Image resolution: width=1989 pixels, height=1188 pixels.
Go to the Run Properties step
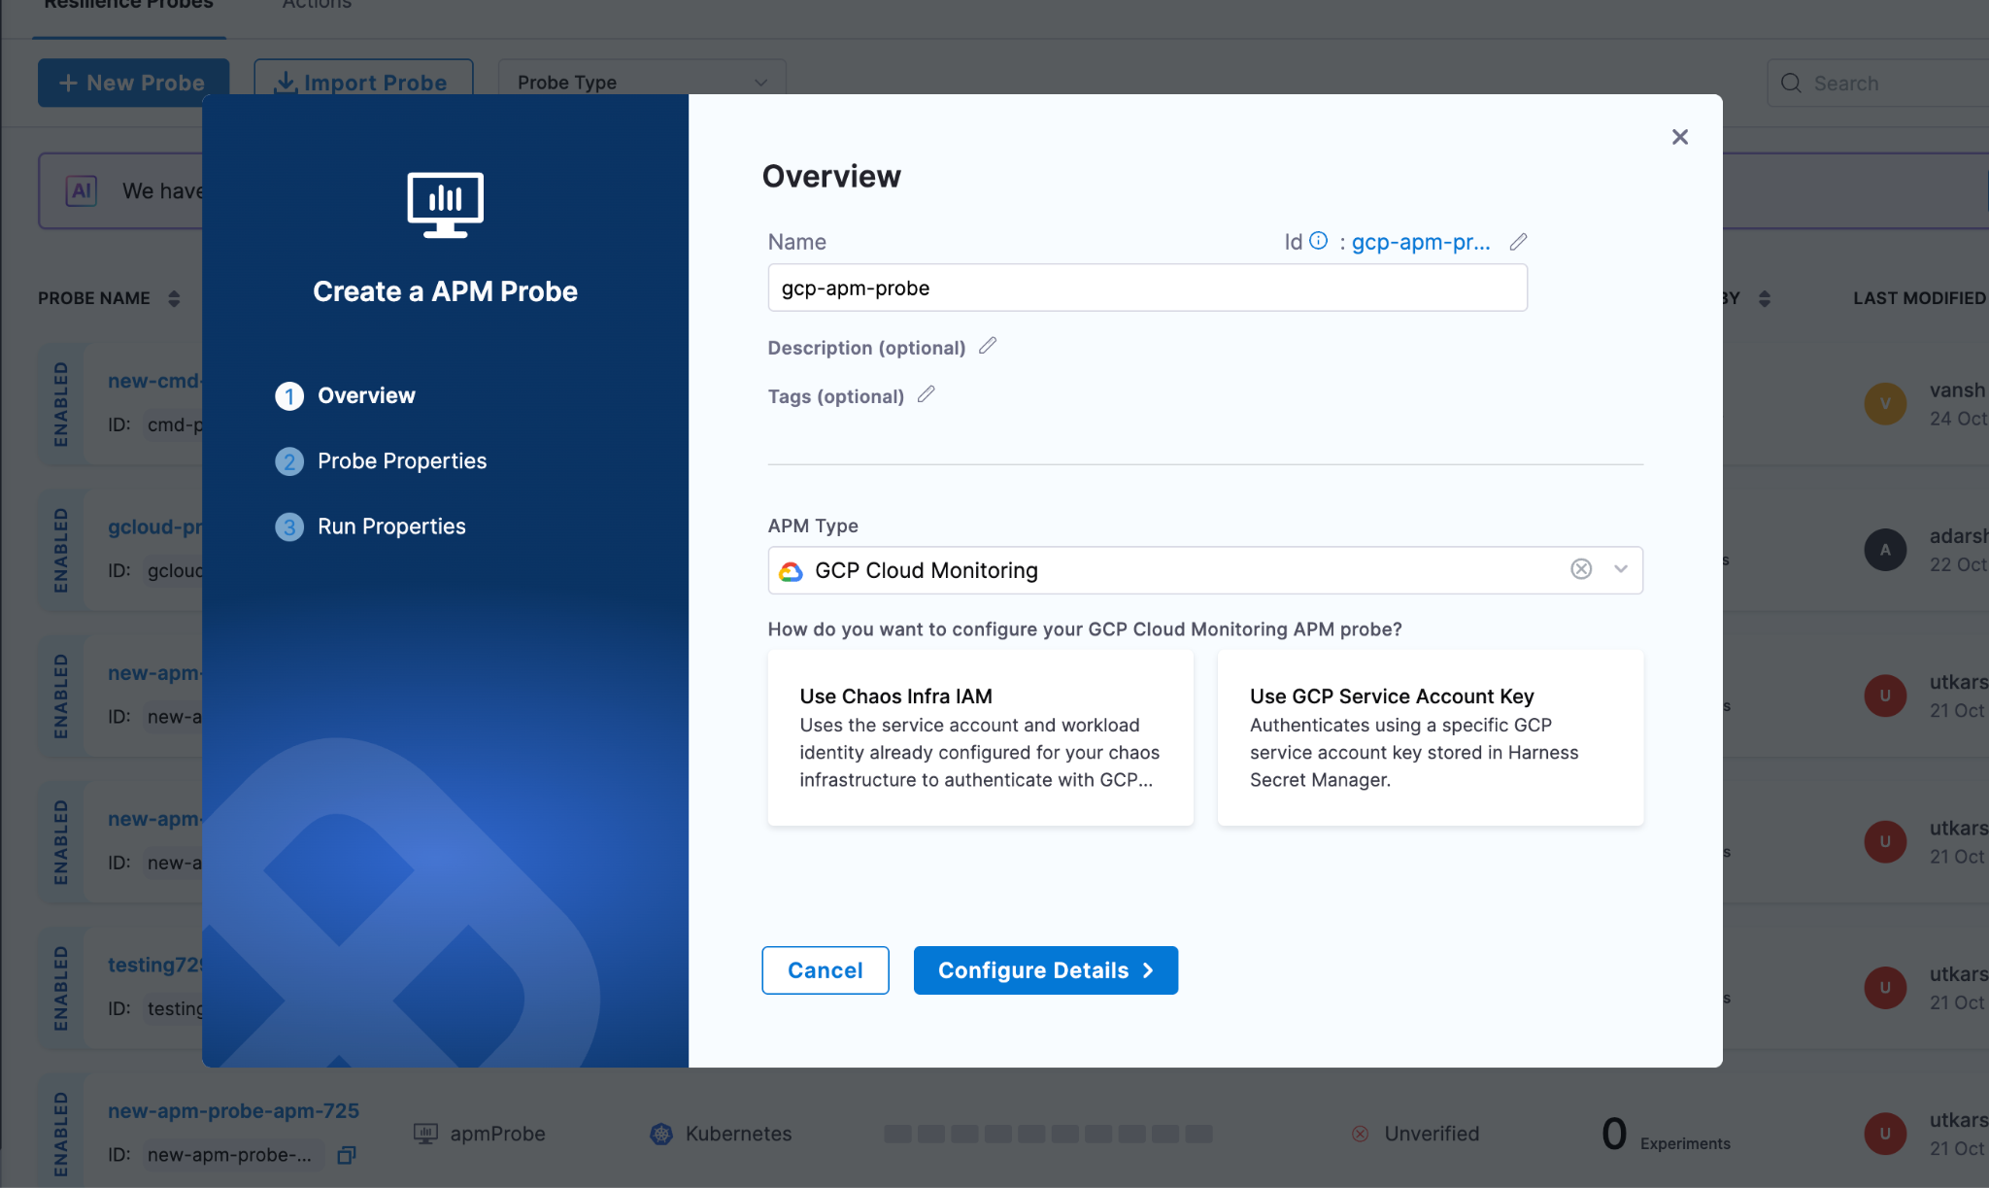390,526
